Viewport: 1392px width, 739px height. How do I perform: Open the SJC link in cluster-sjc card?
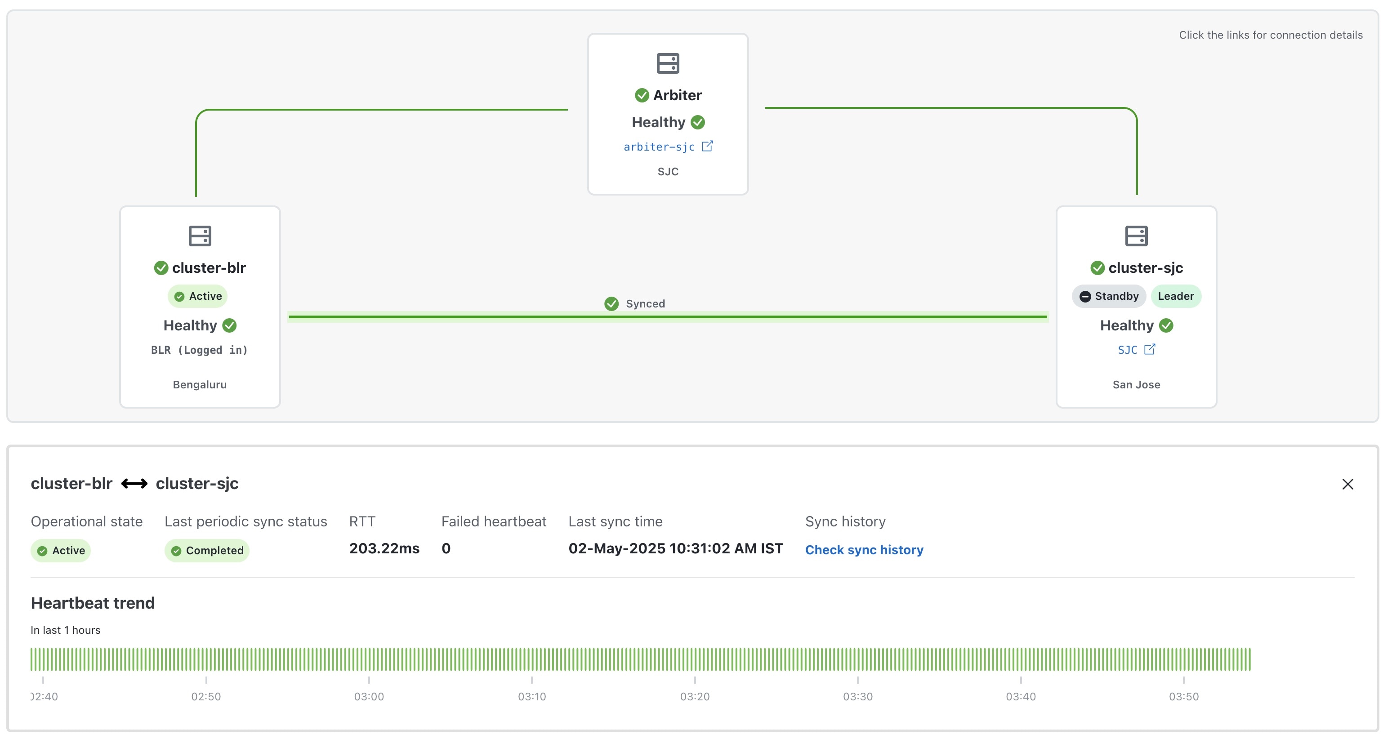1128,350
